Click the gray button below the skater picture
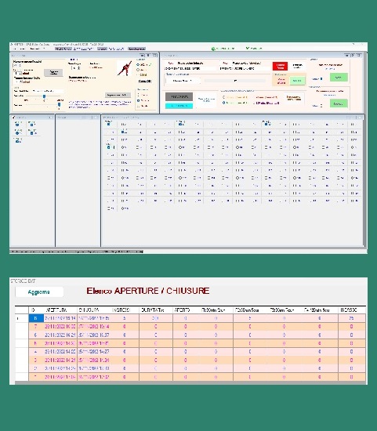377x431 pixels. tap(118, 95)
